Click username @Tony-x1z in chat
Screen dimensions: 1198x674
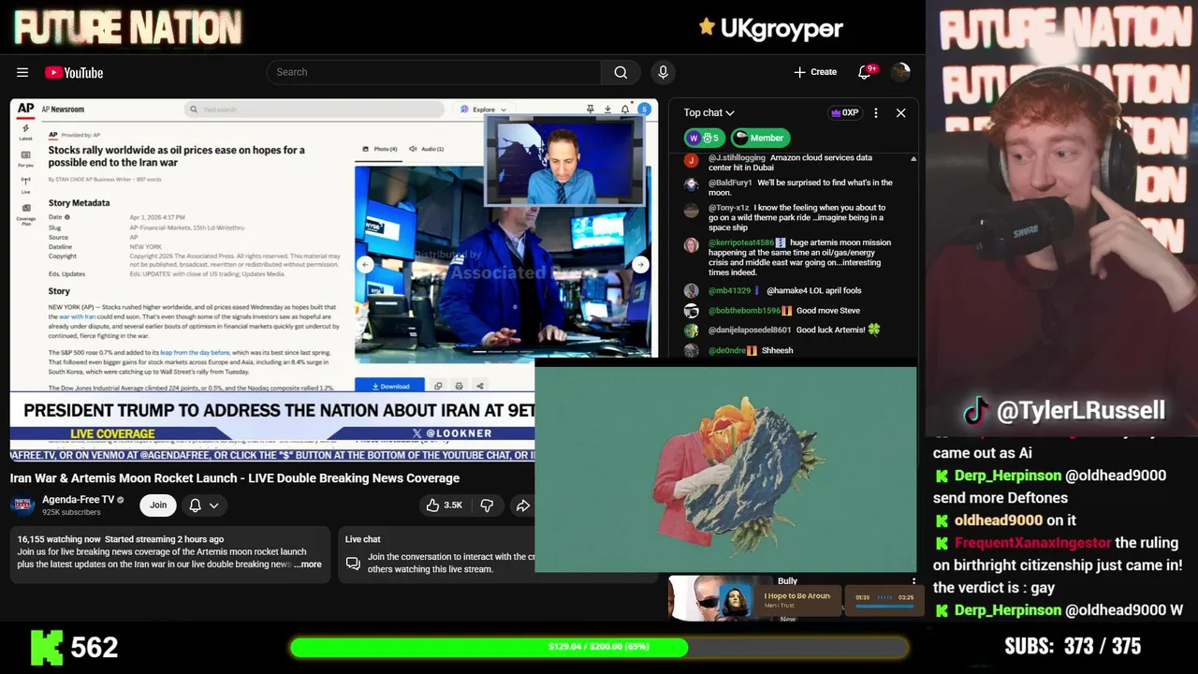tap(728, 208)
